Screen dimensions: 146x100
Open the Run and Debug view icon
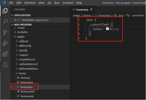[5, 43]
